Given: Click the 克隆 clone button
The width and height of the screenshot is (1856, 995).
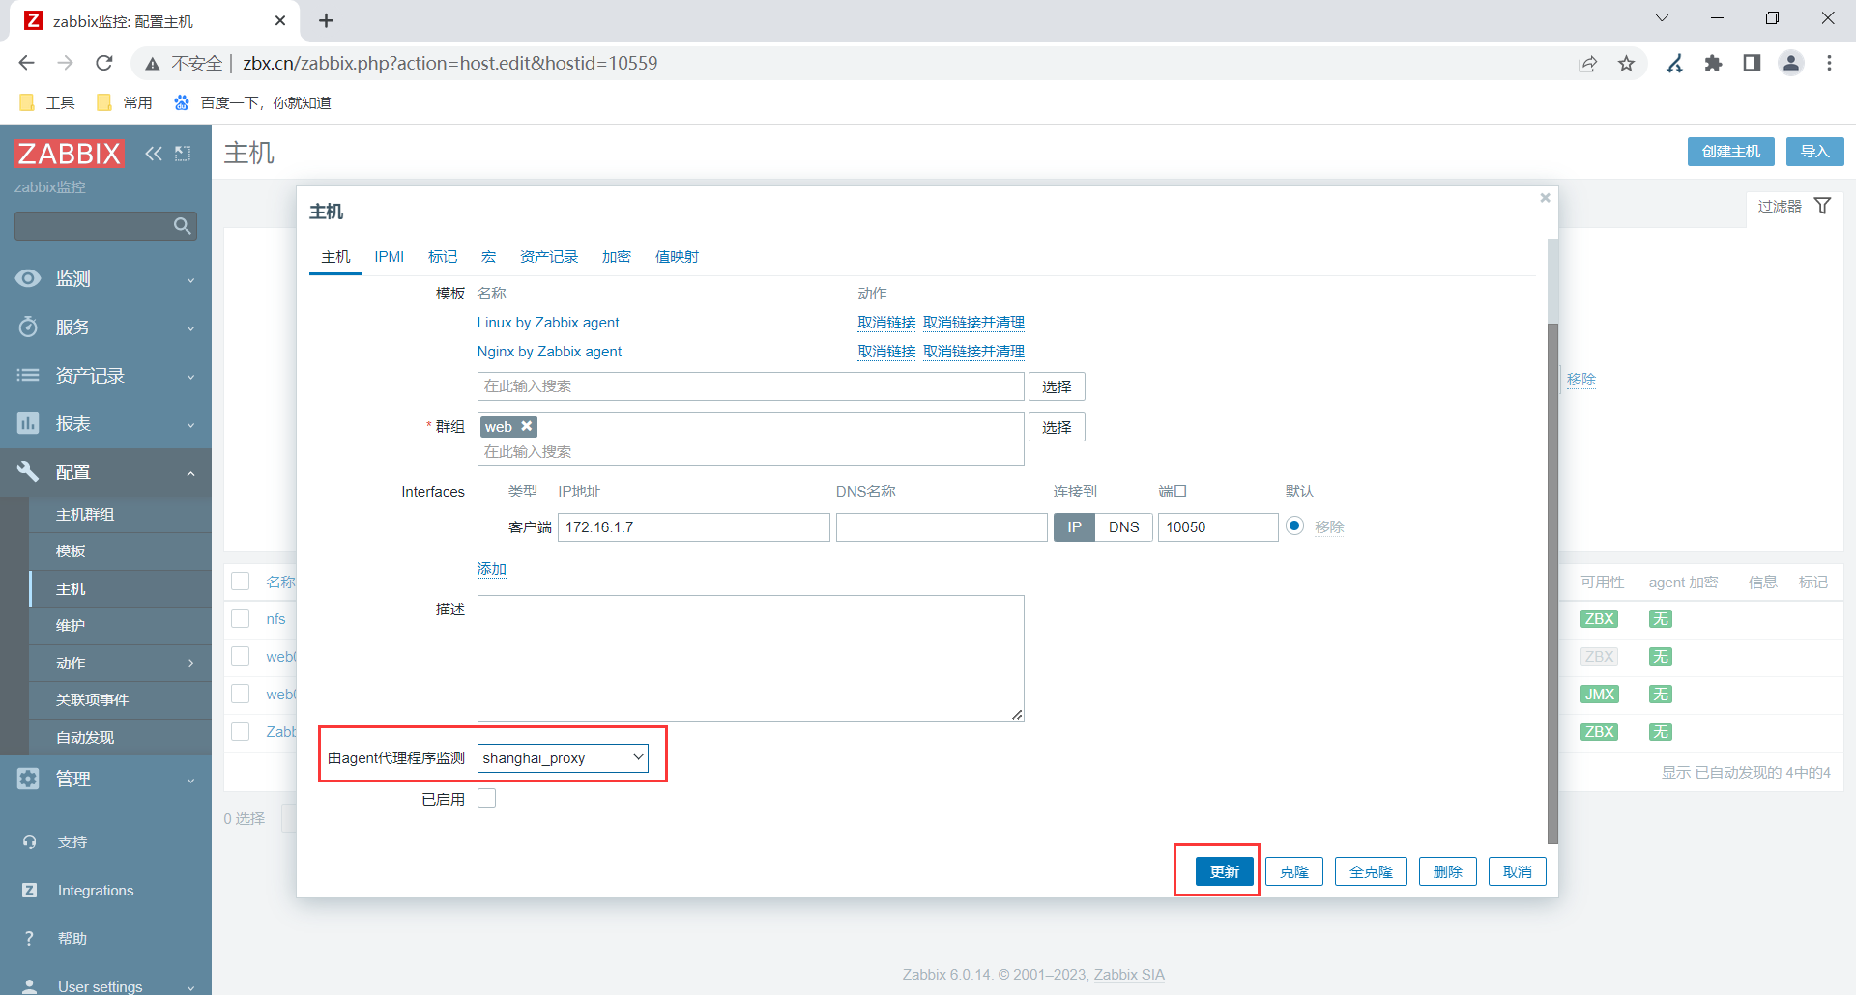Looking at the screenshot, I should coord(1294,871).
